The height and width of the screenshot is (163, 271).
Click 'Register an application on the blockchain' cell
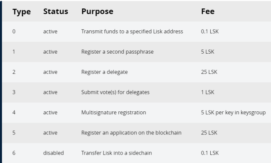131,133
